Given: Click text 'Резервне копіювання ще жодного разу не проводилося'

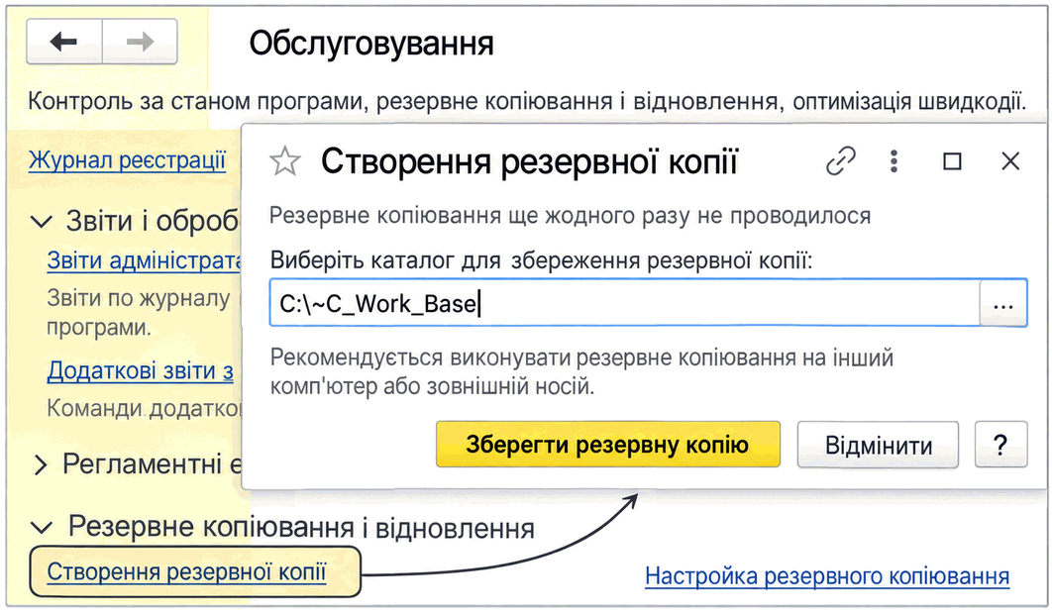Looking at the screenshot, I should 570,216.
